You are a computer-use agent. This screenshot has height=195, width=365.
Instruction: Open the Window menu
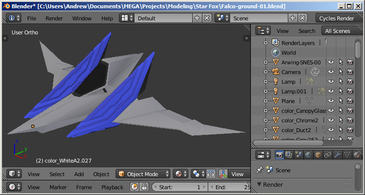point(82,18)
